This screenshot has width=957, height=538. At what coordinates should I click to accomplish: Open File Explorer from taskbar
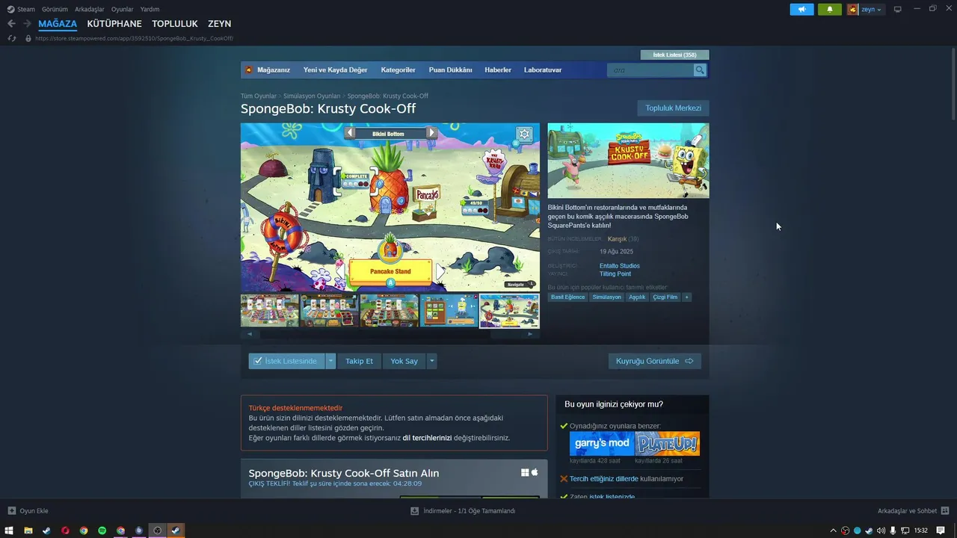(x=28, y=531)
